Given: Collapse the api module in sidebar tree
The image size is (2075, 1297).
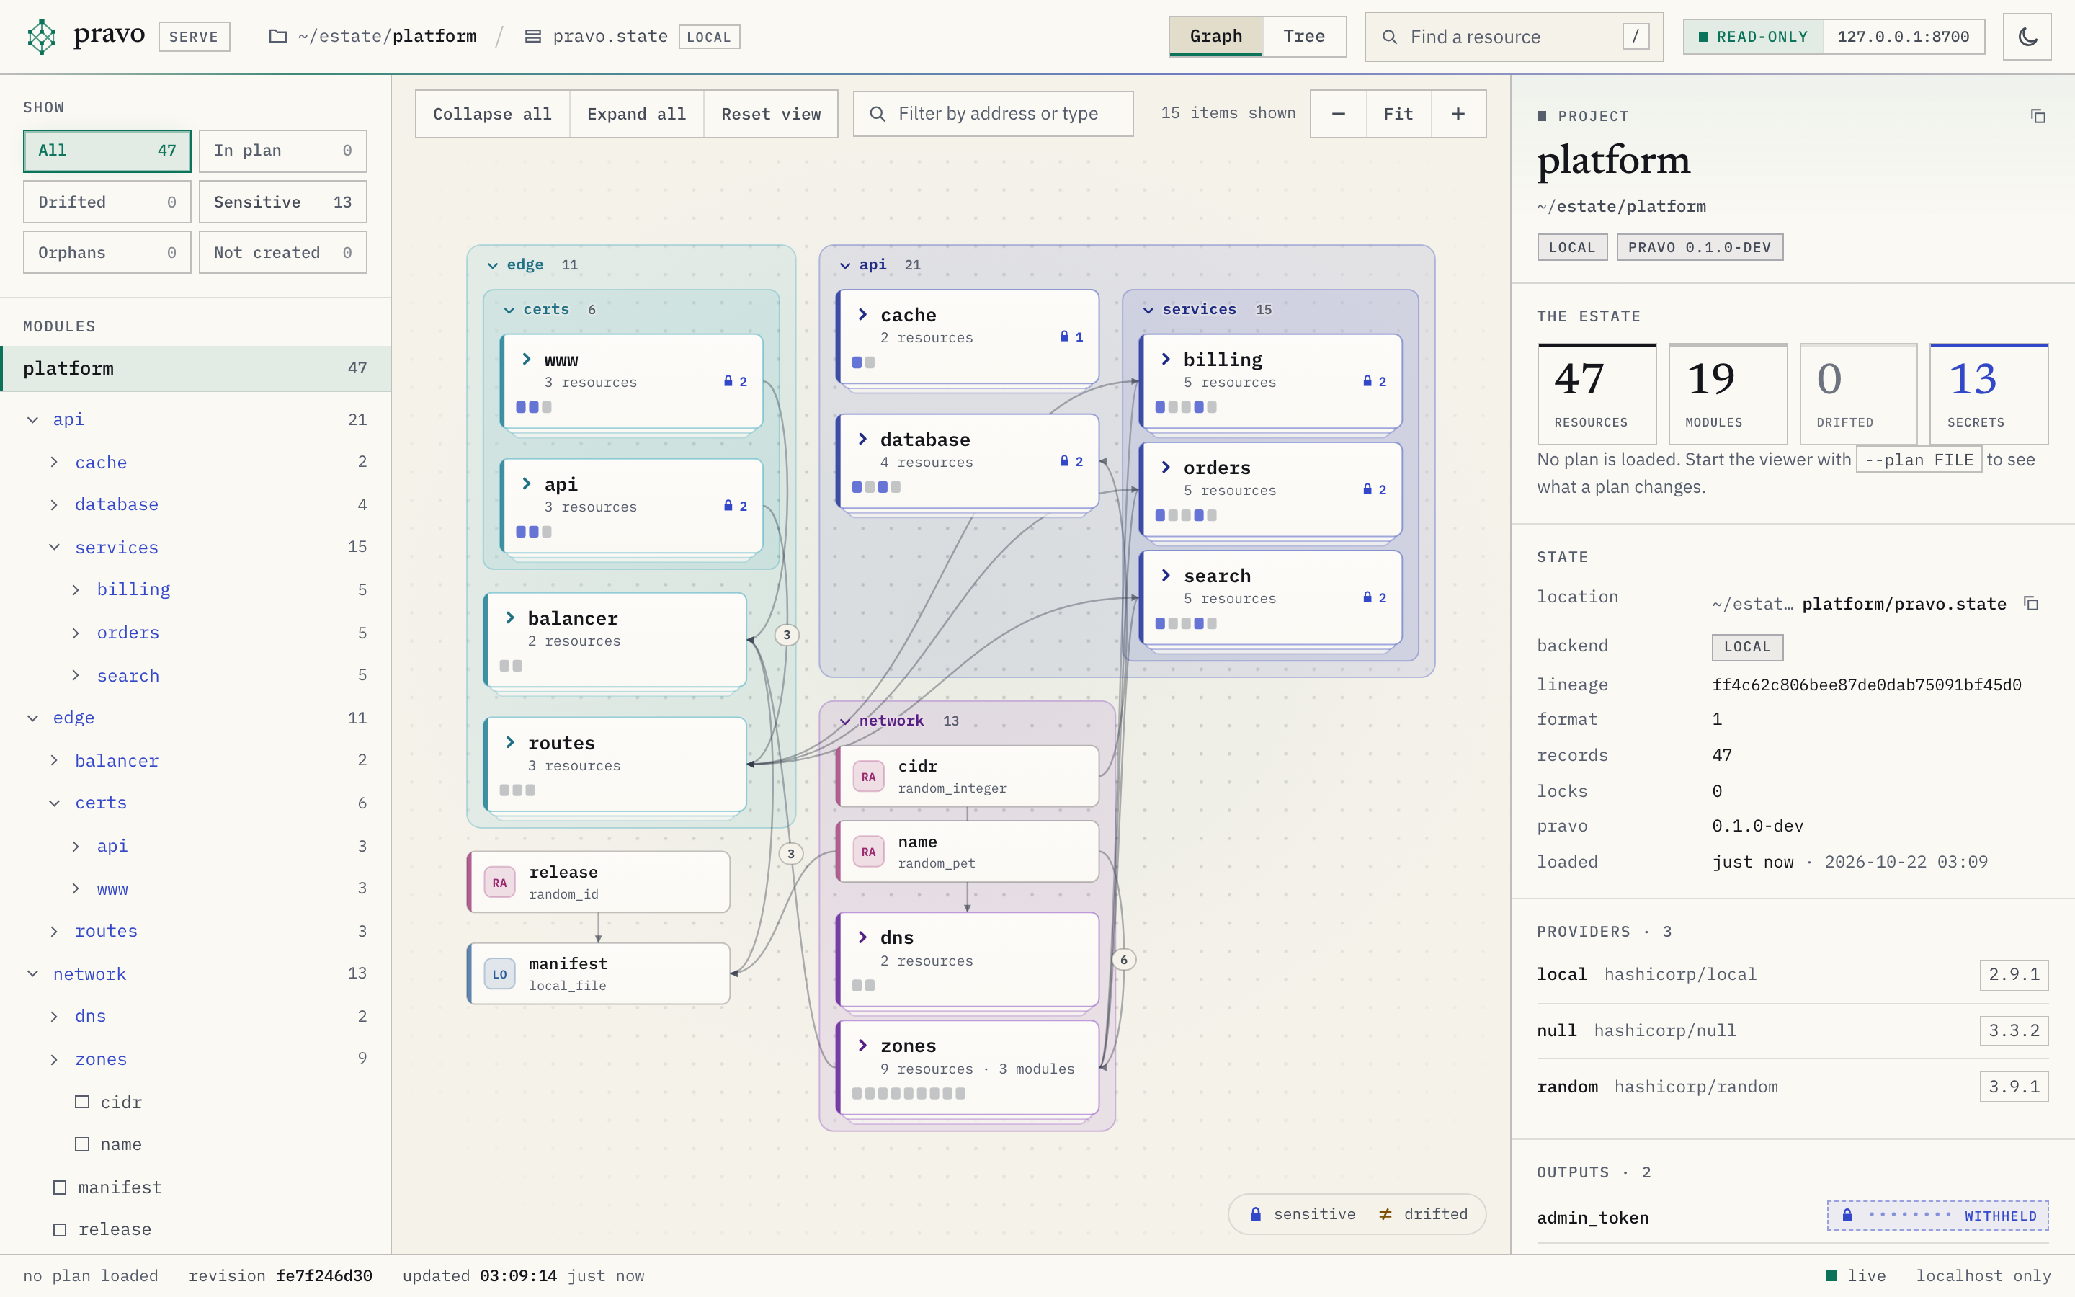Looking at the screenshot, I should [32, 419].
